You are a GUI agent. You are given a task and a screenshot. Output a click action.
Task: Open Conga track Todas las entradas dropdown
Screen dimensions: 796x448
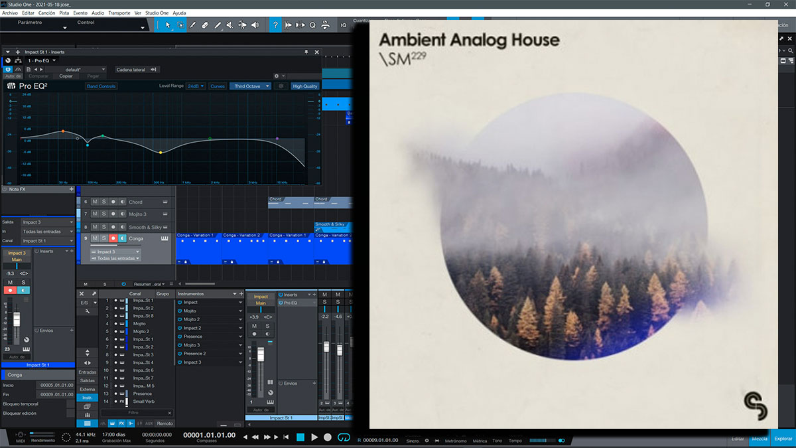(115, 259)
